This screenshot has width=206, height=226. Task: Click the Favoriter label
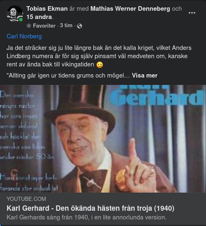(44, 26)
